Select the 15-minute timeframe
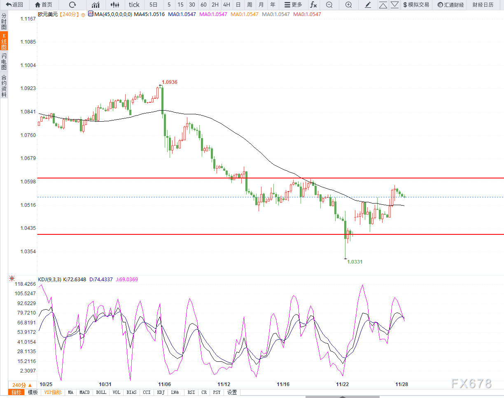 coord(180,5)
